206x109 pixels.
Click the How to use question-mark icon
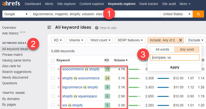pos(97,28)
